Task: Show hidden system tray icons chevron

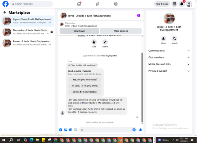Action: pyautogui.click(x=173, y=140)
